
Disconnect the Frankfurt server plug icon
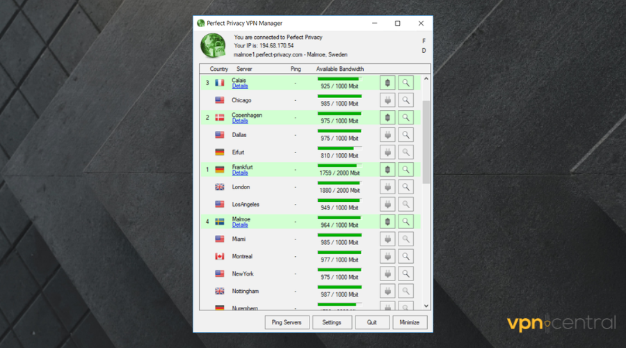[387, 170]
